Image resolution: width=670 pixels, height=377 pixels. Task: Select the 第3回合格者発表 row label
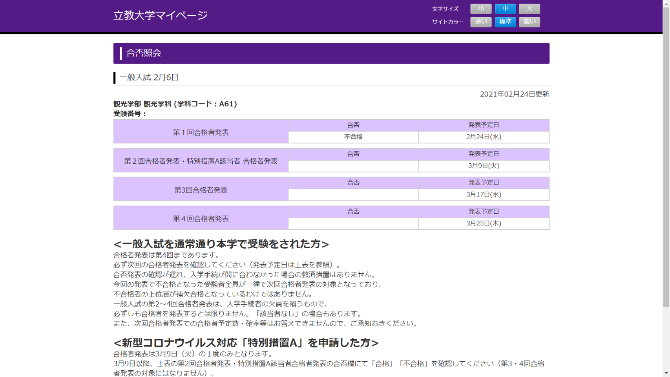pos(201,190)
